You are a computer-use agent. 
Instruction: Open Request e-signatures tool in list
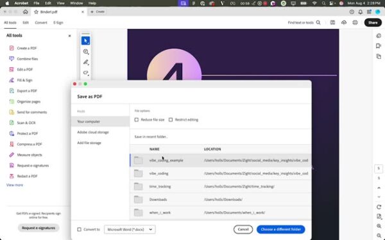point(29,166)
